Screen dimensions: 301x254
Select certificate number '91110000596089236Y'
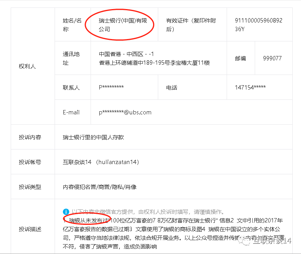click(x=259, y=25)
